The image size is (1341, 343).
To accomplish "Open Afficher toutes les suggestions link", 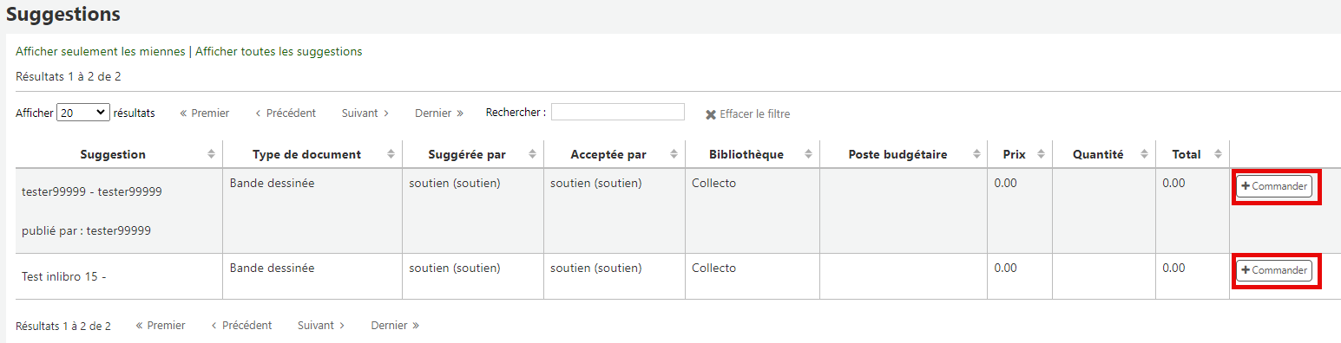I will (279, 51).
